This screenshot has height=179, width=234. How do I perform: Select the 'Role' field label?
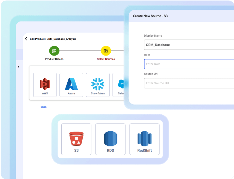[x=147, y=55]
